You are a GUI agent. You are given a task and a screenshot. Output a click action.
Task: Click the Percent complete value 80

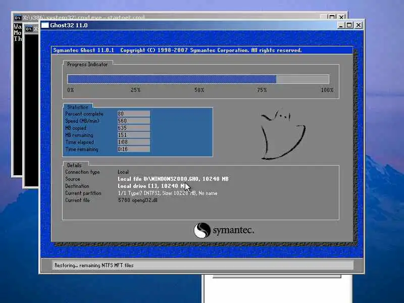click(x=134, y=114)
